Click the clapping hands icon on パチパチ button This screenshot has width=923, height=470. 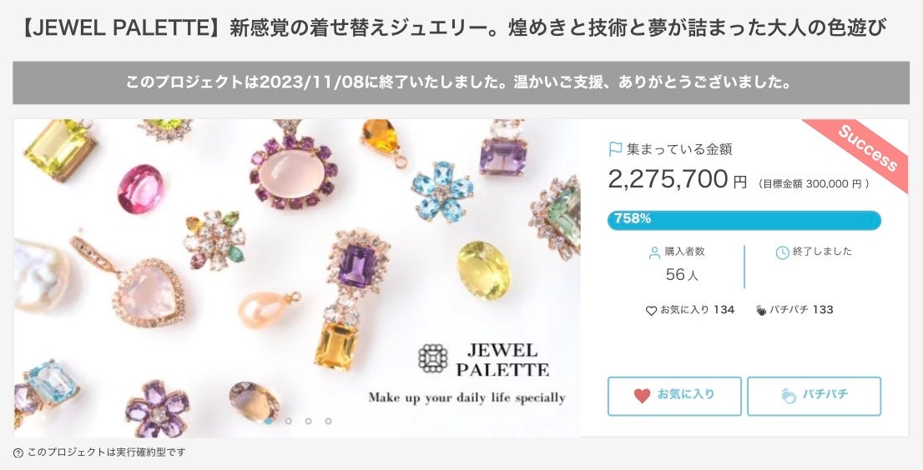pyautogui.click(x=789, y=396)
